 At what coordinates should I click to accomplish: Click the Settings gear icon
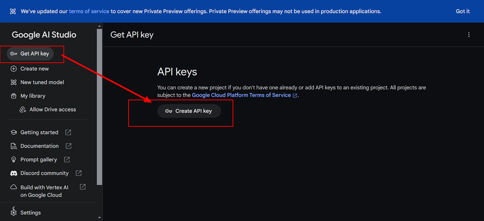[x=14, y=212]
